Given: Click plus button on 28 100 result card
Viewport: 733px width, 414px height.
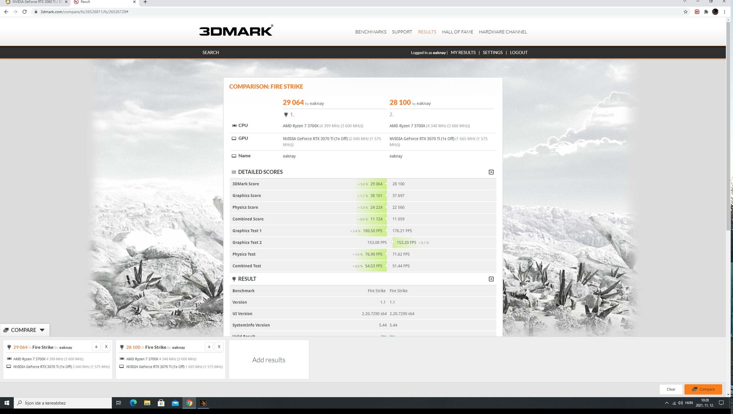Looking at the screenshot, I should coord(209,347).
